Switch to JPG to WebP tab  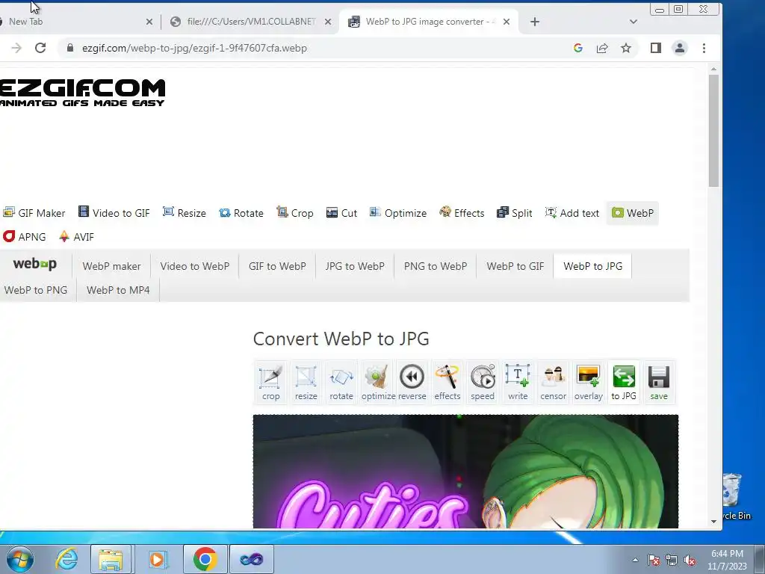click(355, 266)
